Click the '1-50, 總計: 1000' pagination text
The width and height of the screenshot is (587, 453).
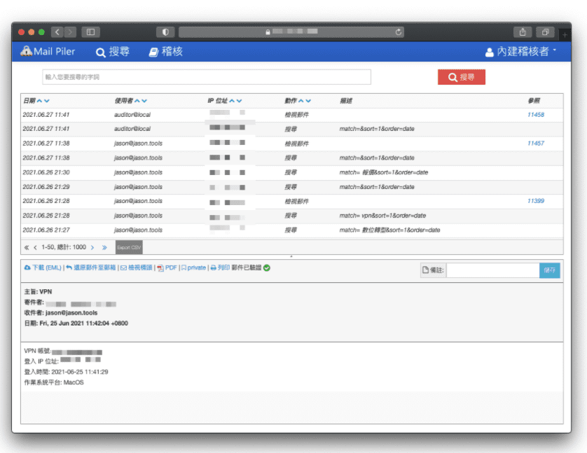(x=64, y=247)
